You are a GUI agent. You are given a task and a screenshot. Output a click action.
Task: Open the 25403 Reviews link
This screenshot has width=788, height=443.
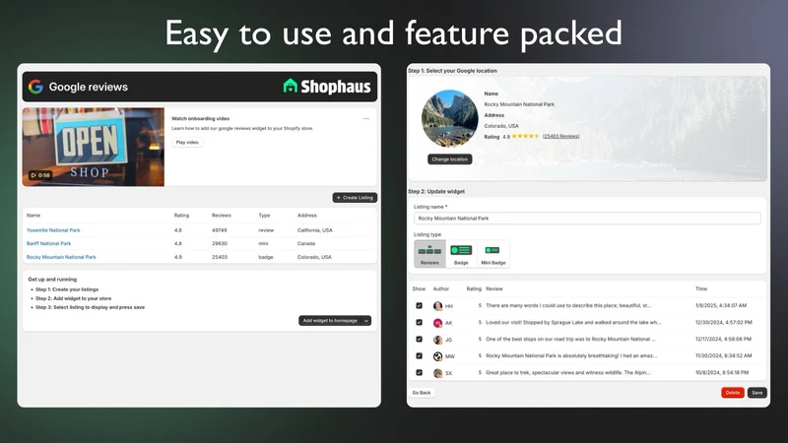point(560,136)
